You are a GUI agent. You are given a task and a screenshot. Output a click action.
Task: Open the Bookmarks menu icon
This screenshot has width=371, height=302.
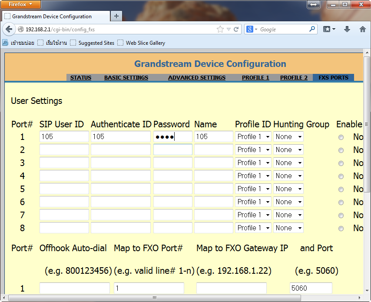click(329, 29)
